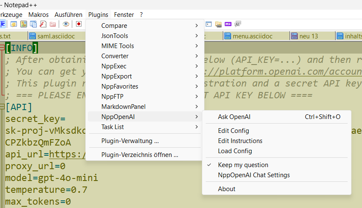
Task: Follow the api_url https link
Action: pyautogui.click(x=68, y=154)
